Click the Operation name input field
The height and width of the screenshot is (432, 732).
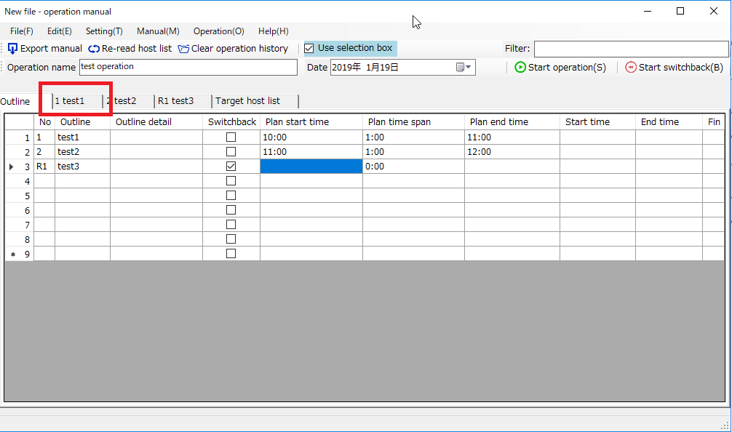188,67
